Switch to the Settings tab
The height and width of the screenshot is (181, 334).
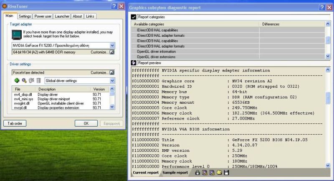[x=25, y=16]
